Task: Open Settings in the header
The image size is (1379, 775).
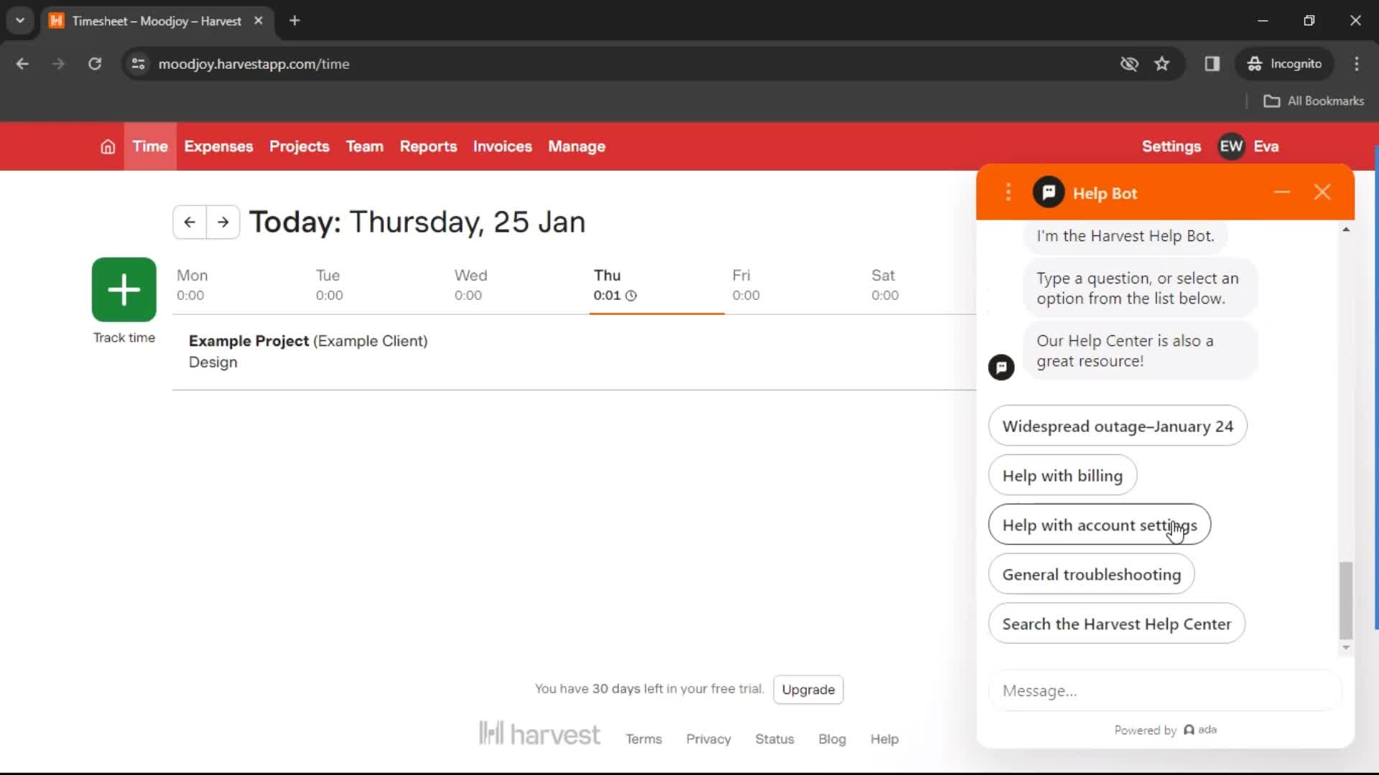Action: (x=1171, y=146)
